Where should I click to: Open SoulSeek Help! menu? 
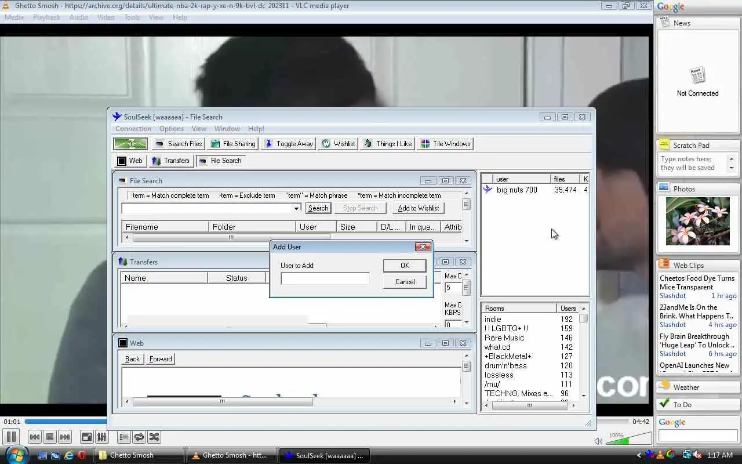click(256, 129)
